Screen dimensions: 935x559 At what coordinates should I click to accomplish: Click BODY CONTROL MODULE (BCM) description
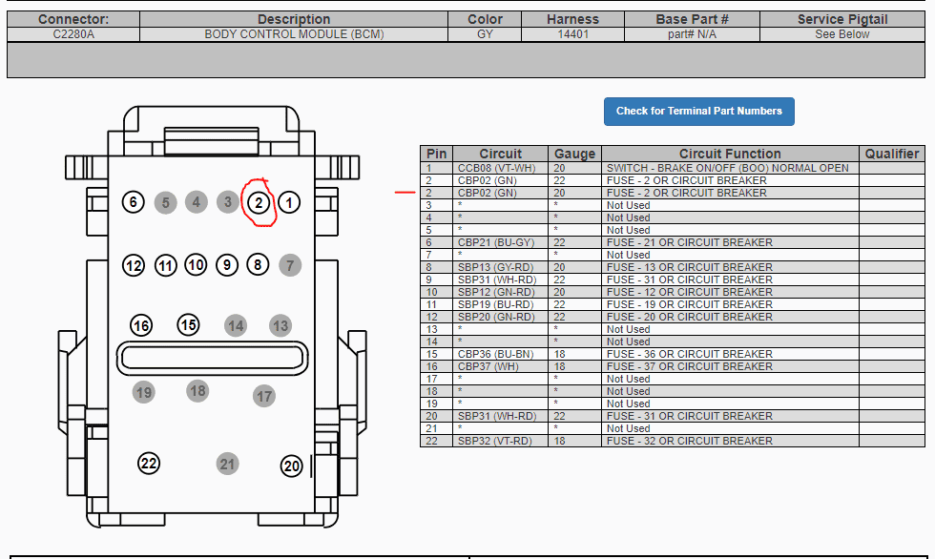click(x=294, y=34)
